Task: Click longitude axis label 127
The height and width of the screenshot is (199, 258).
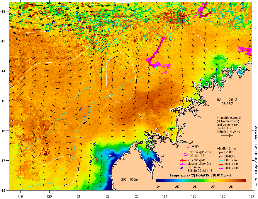Action: pos(252,196)
